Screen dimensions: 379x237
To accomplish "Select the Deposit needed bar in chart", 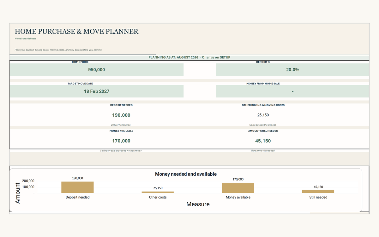I will click(77, 187).
